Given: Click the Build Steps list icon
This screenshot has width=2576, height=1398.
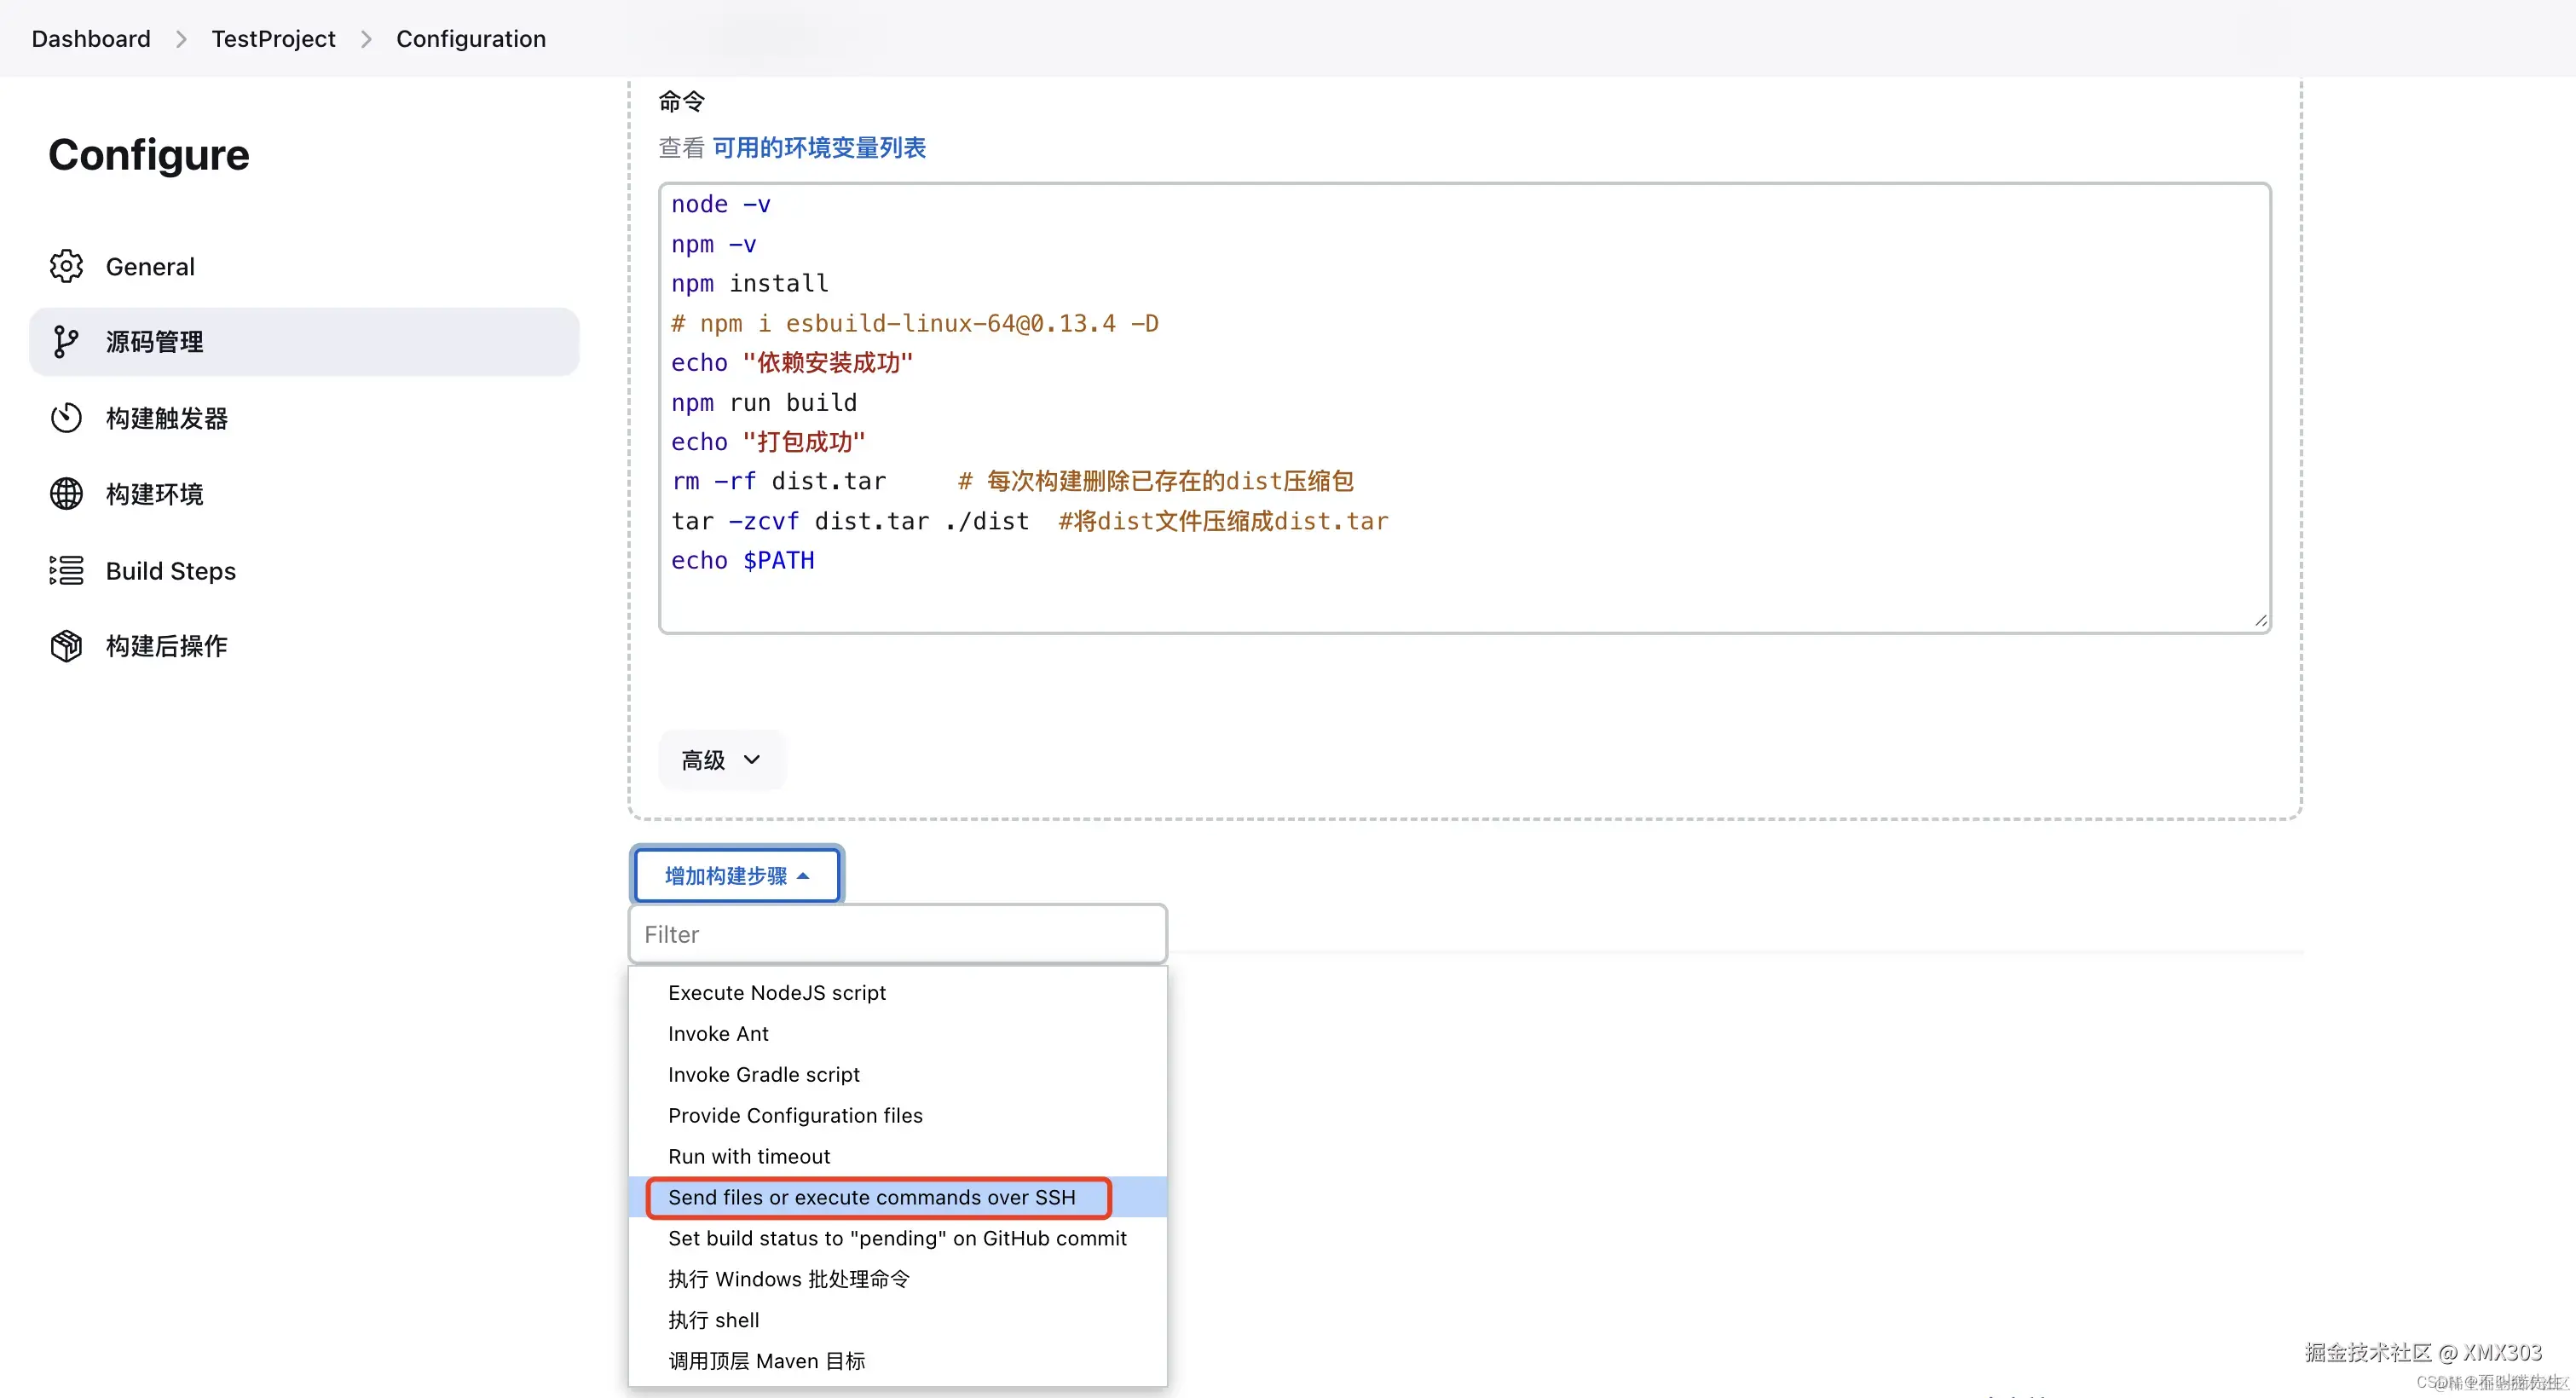Looking at the screenshot, I should tap(66, 570).
